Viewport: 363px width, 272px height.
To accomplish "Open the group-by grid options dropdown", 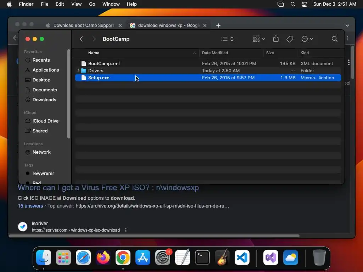I will pos(259,39).
